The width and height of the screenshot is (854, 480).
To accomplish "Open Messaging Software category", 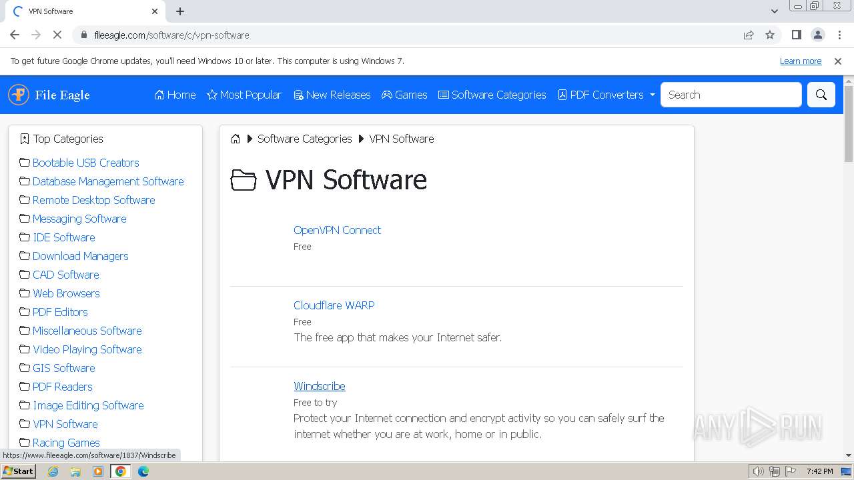I will (x=79, y=219).
